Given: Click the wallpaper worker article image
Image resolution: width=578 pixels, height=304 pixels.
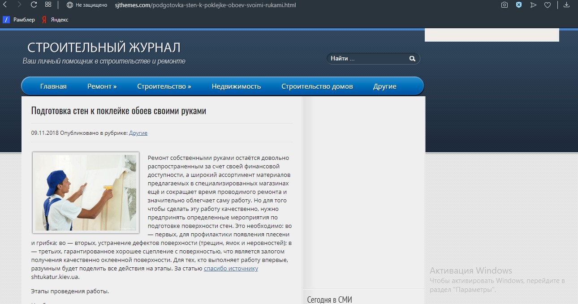Looking at the screenshot, I should click(86, 193).
